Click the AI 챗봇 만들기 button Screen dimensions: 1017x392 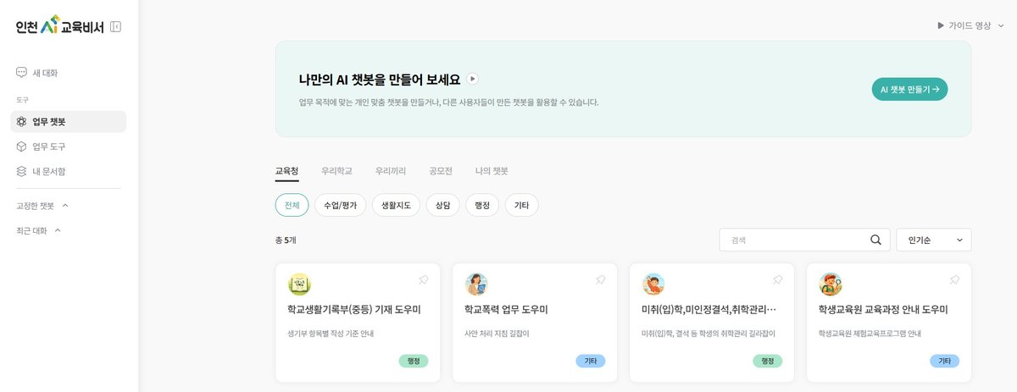[909, 89]
